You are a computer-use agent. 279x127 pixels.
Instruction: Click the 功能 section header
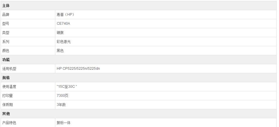[6, 60]
